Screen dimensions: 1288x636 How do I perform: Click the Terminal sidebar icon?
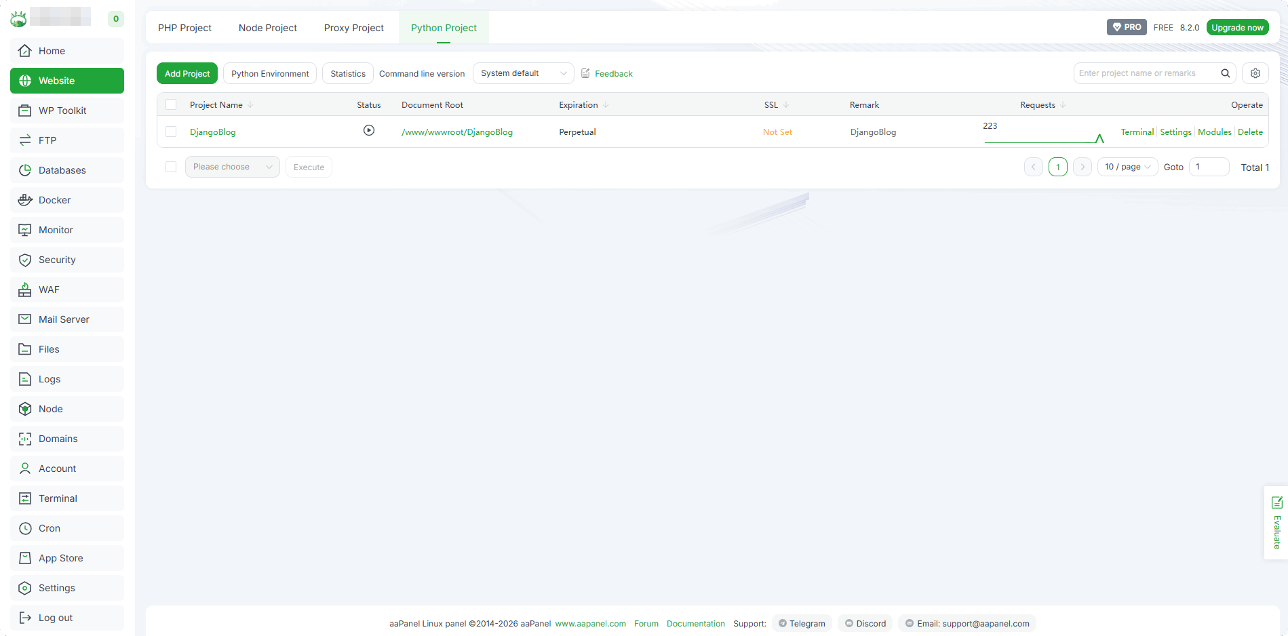[x=25, y=498]
